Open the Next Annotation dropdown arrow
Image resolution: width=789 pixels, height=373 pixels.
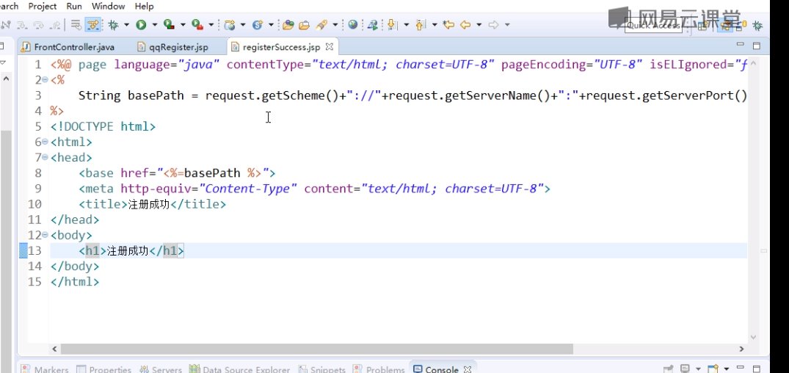[406, 25]
